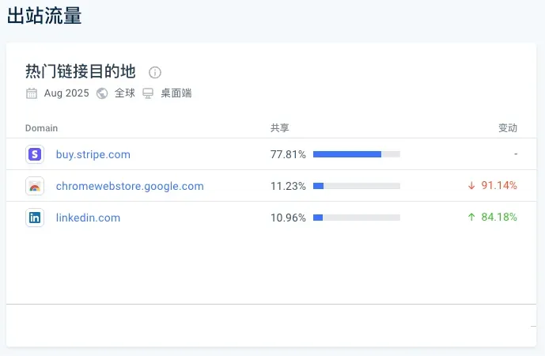Open the chromewebstore.google.com link
The width and height of the screenshot is (545, 356).
tap(130, 186)
